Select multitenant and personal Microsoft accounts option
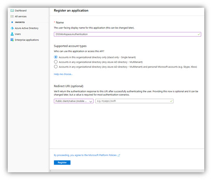 (x=56, y=66)
